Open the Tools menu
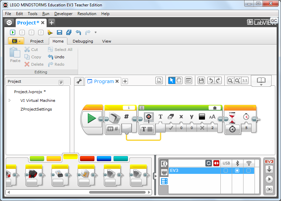 (x=32, y=14)
